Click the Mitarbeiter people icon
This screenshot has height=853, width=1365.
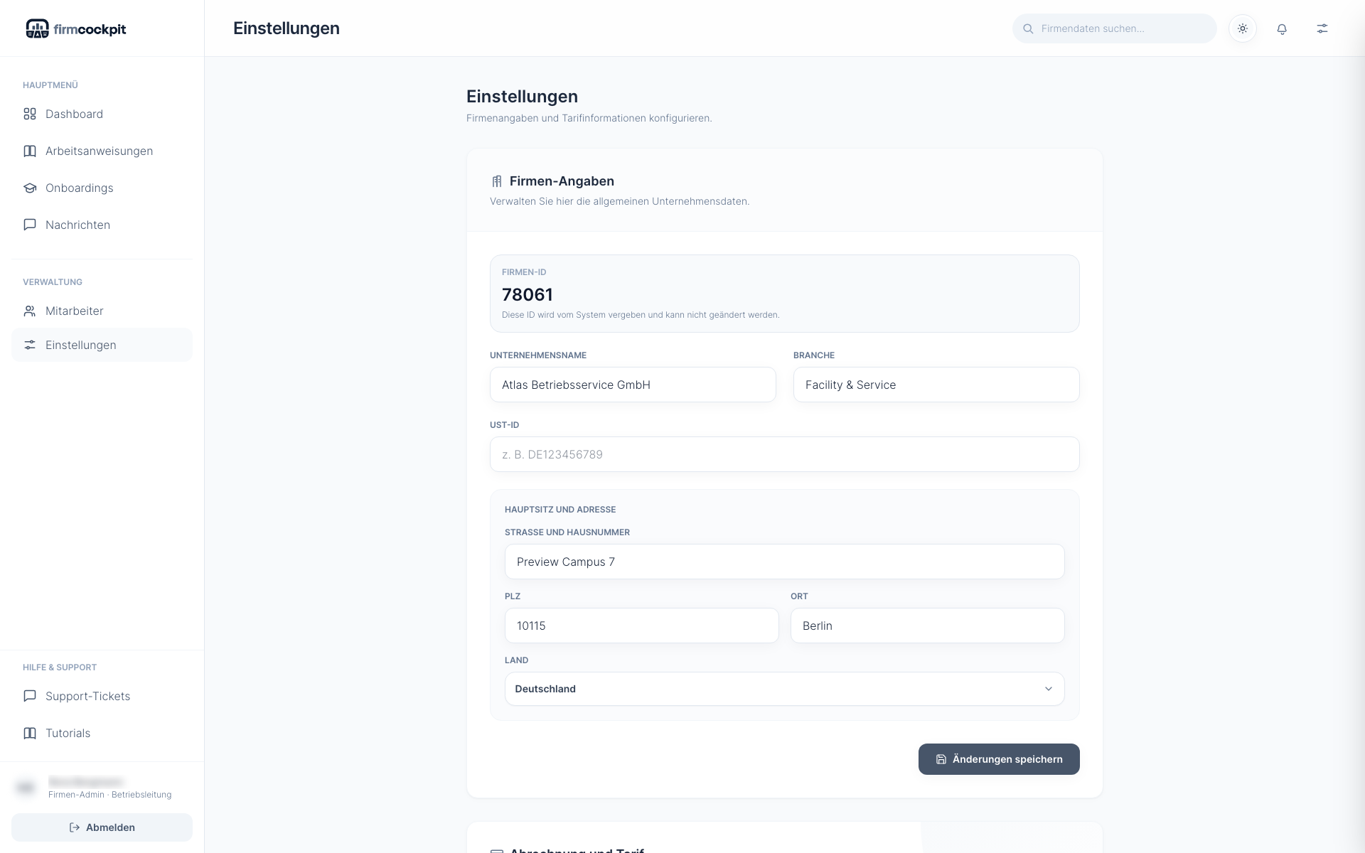click(x=29, y=311)
